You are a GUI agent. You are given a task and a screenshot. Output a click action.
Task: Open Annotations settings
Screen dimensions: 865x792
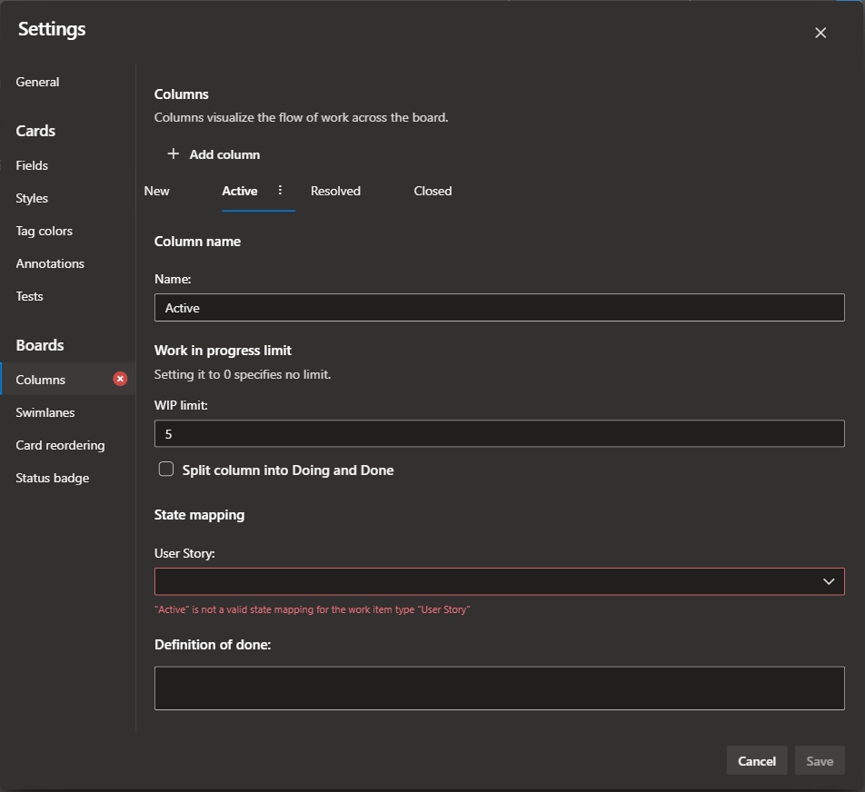tap(50, 263)
